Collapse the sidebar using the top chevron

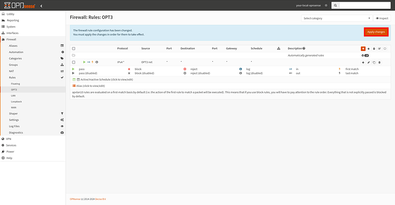(41, 6)
